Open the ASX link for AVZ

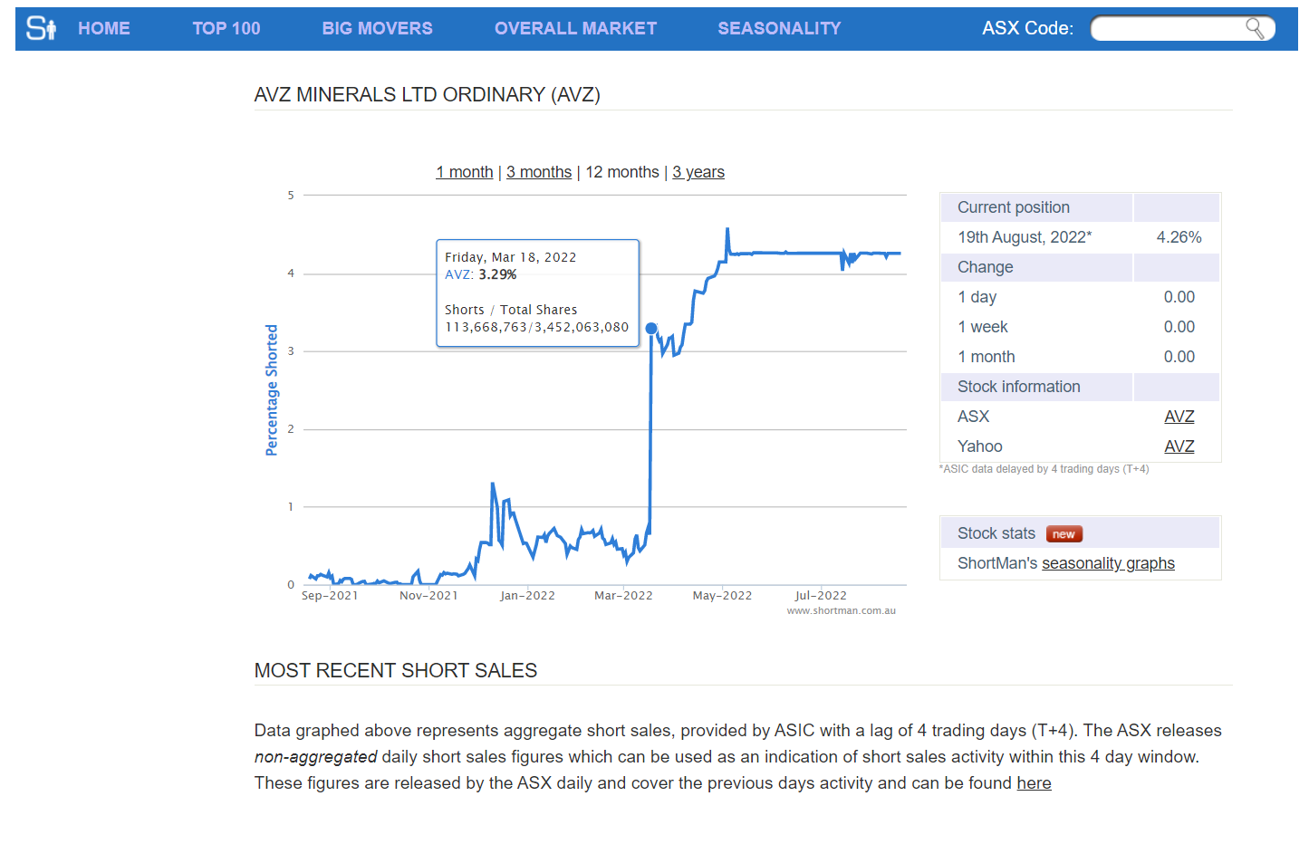click(x=1179, y=417)
